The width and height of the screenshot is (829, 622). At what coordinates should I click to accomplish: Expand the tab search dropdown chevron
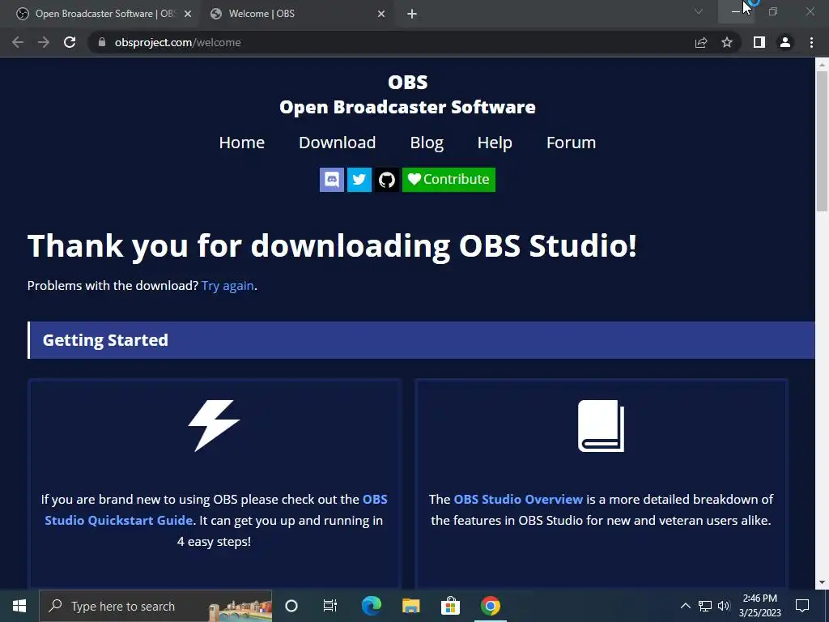(699, 11)
